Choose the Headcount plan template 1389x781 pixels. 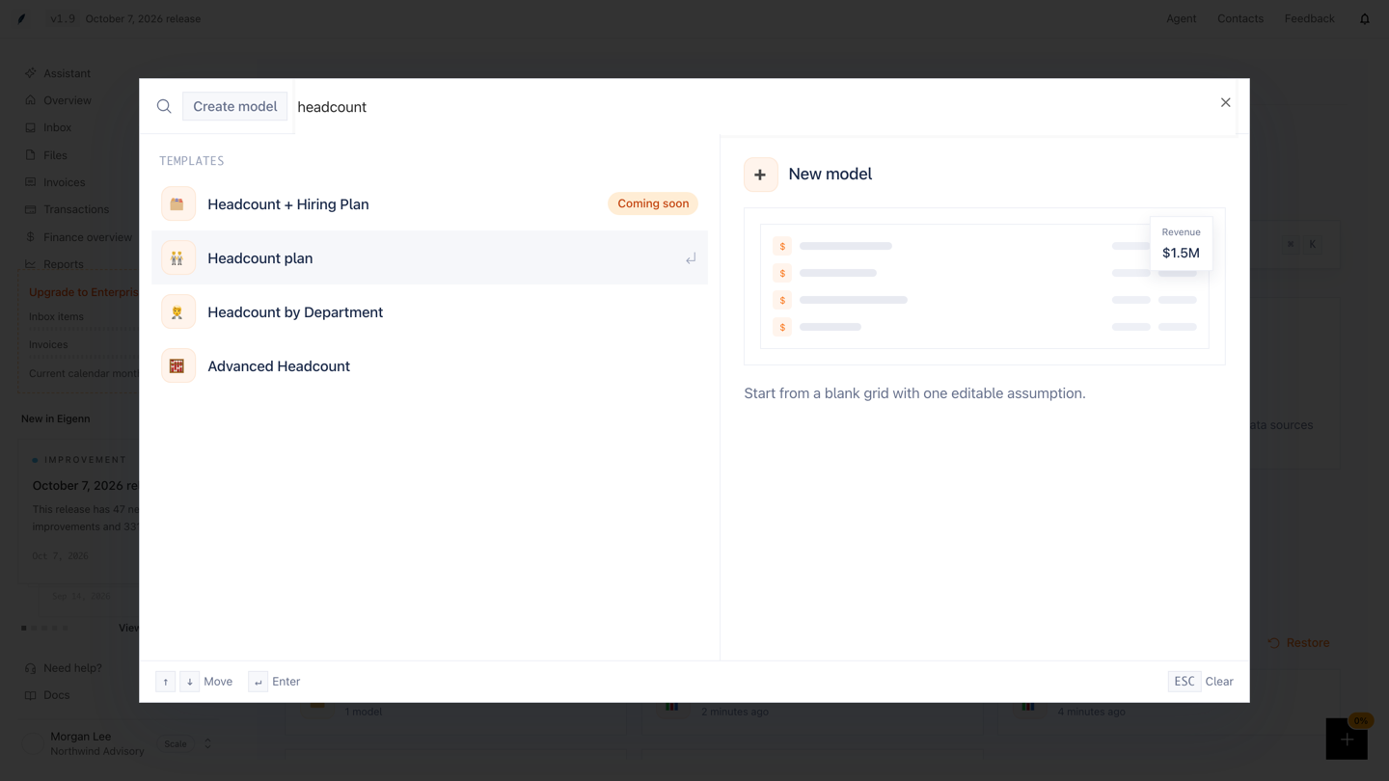coord(429,258)
